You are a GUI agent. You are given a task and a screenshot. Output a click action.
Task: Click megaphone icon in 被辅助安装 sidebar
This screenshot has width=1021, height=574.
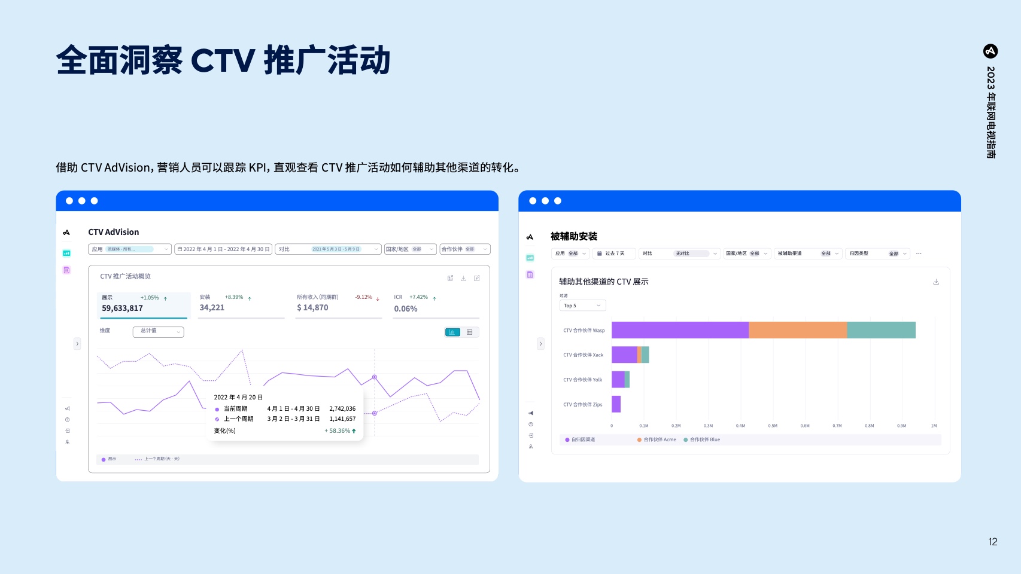click(x=531, y=413)
